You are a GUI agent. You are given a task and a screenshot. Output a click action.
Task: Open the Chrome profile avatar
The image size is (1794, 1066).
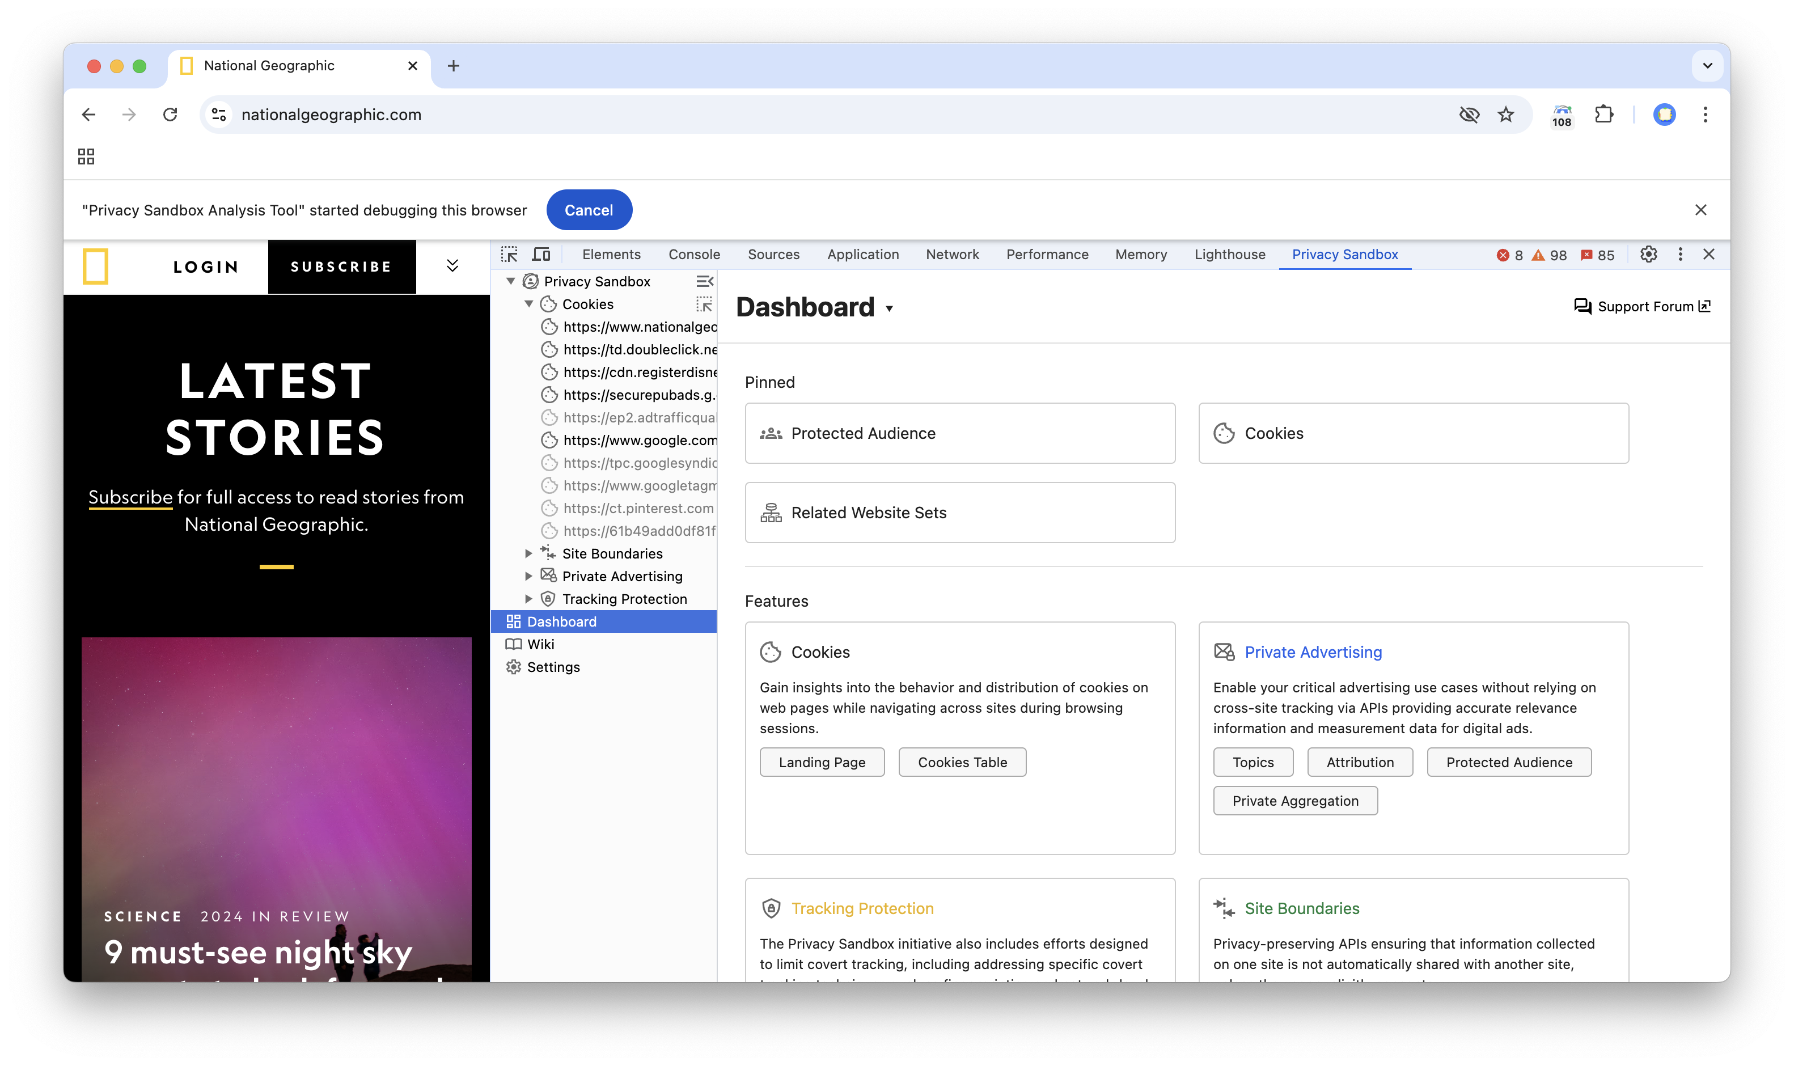[x=1664, y=114]
